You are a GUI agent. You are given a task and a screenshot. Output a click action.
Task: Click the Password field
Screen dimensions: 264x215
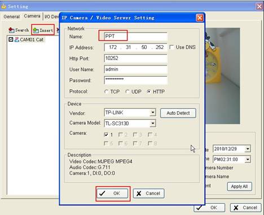tap(135, 80)
